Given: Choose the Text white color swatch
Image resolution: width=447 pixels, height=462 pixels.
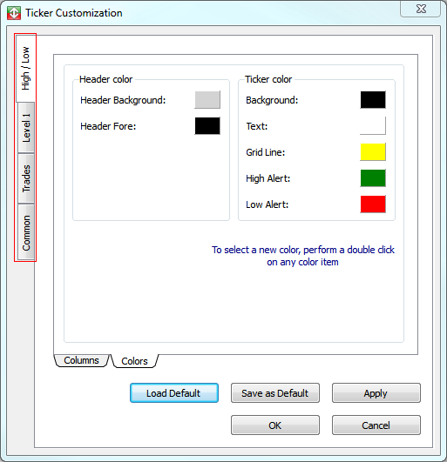Looking at the screenshot, I should coord(373,126).
